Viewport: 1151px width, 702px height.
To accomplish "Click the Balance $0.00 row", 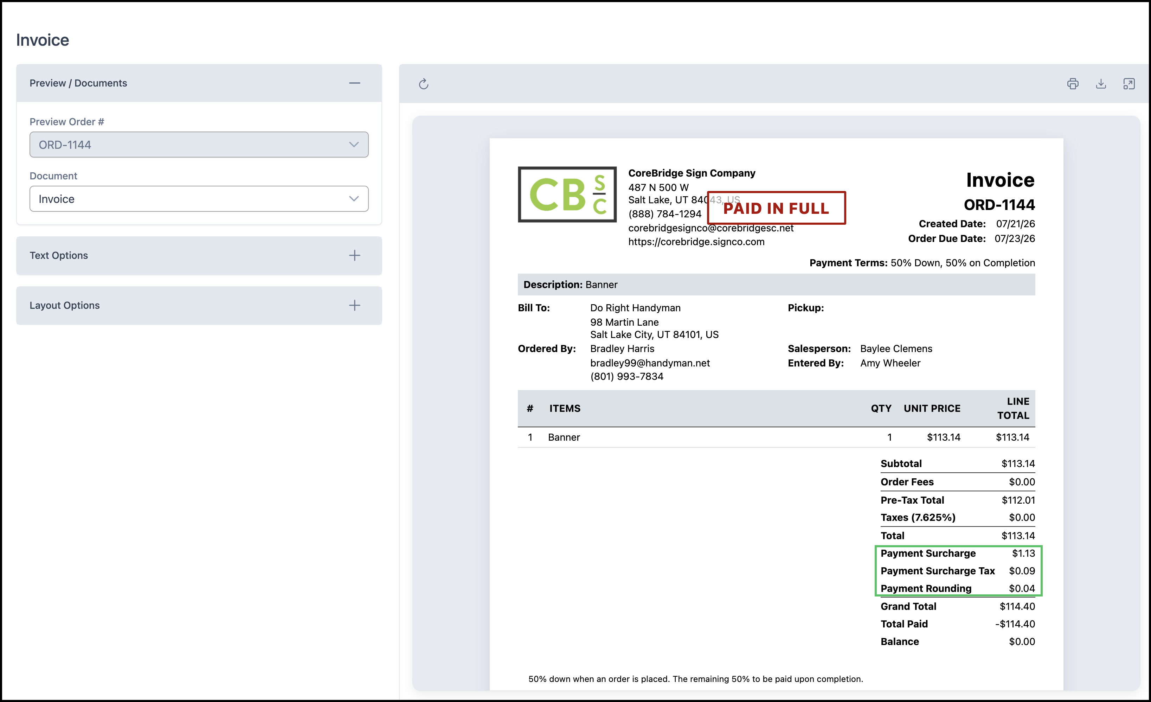I will (958, 642).
